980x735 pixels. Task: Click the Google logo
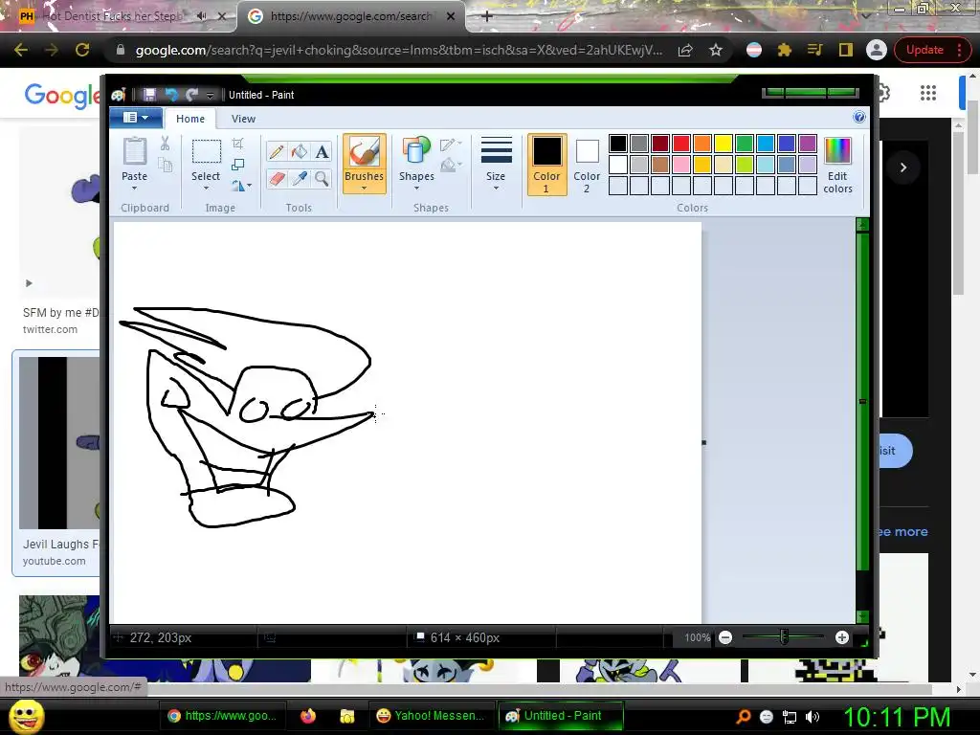[61, 95]
